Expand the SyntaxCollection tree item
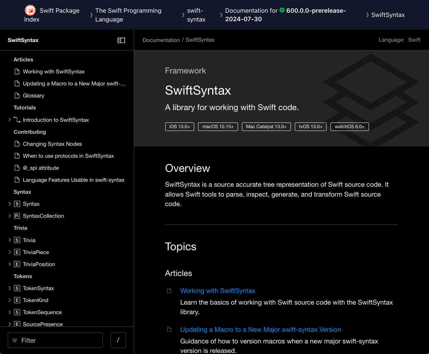This screenshot has height=354, width=429. 10,216
